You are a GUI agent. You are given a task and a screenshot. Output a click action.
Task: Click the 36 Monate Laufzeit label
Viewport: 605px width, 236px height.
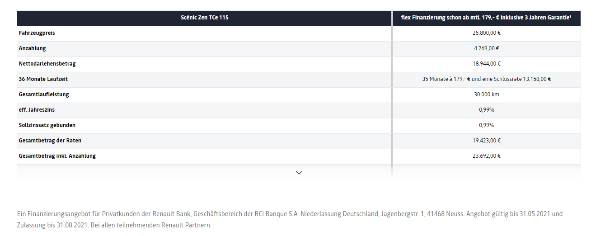click(x=43, y=79)
